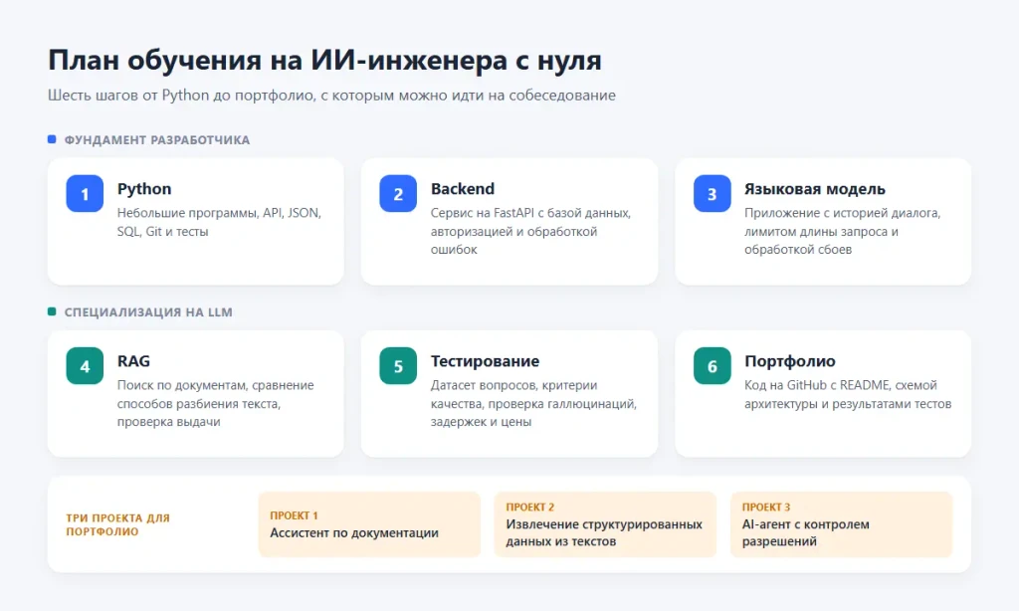Click the description 'Код на GitHub с README'
The height and width of the screenshot is (611, 1019).
(x=848, y=394)
